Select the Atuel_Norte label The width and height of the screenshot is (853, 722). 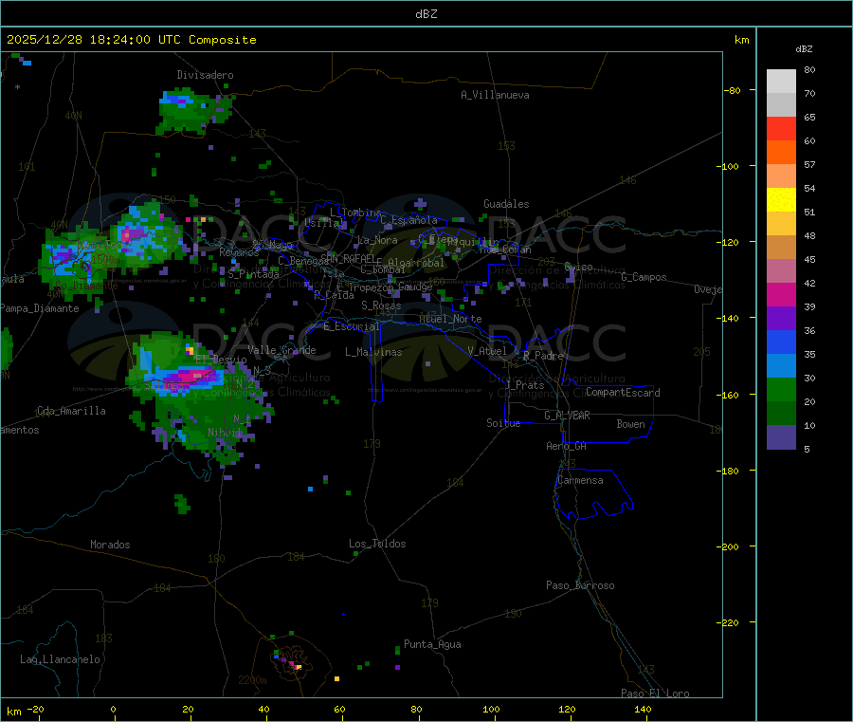pyautogui.click(x=450, y=319)
